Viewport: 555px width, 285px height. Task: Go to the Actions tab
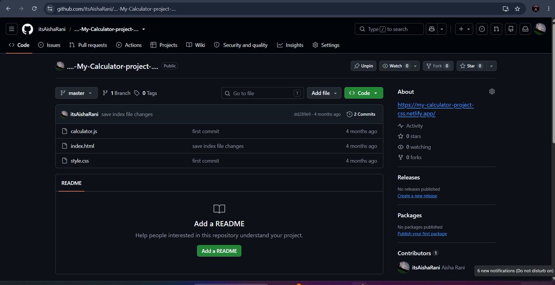129,45
